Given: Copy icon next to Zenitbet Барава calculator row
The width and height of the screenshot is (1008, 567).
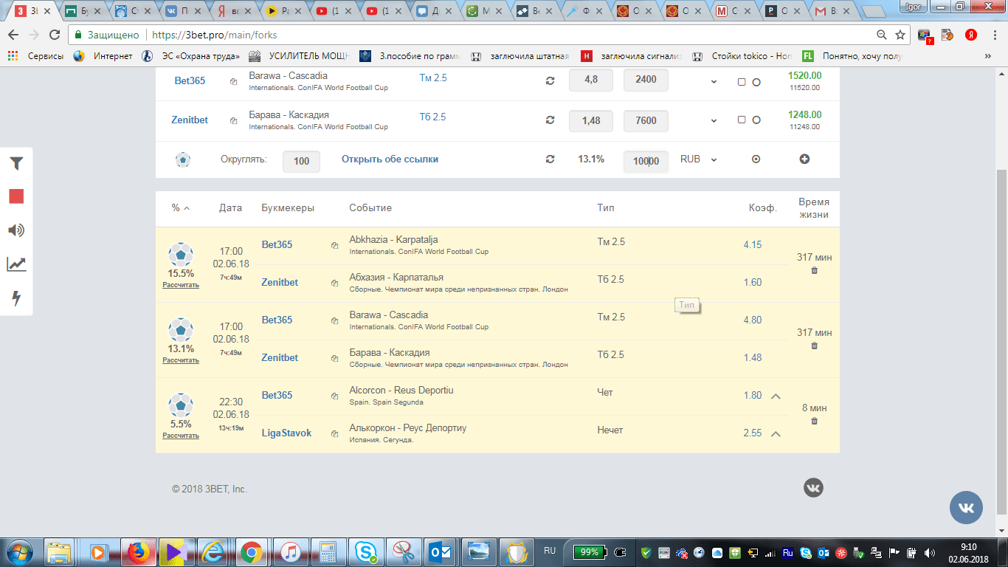Looking at the screenshot, I should click(x=233, y=120).
